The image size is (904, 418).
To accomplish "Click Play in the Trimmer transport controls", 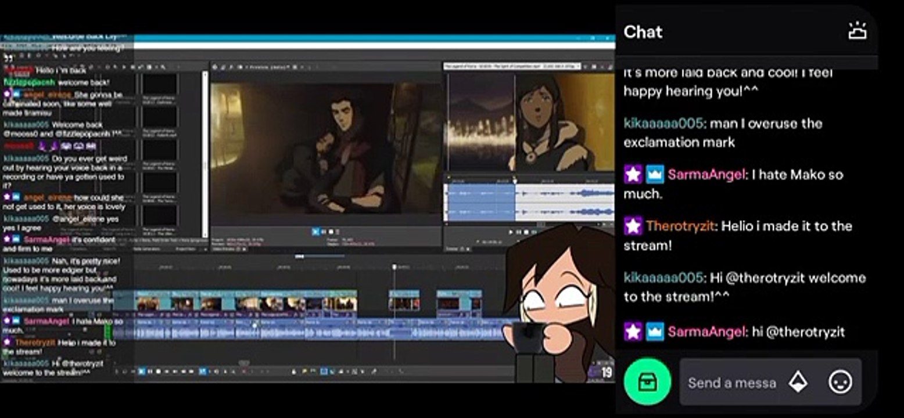I will point(511,232).
